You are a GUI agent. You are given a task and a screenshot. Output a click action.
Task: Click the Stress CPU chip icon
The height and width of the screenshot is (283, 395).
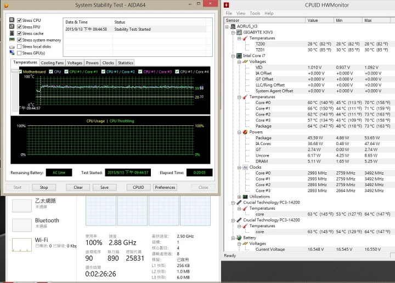12,20
